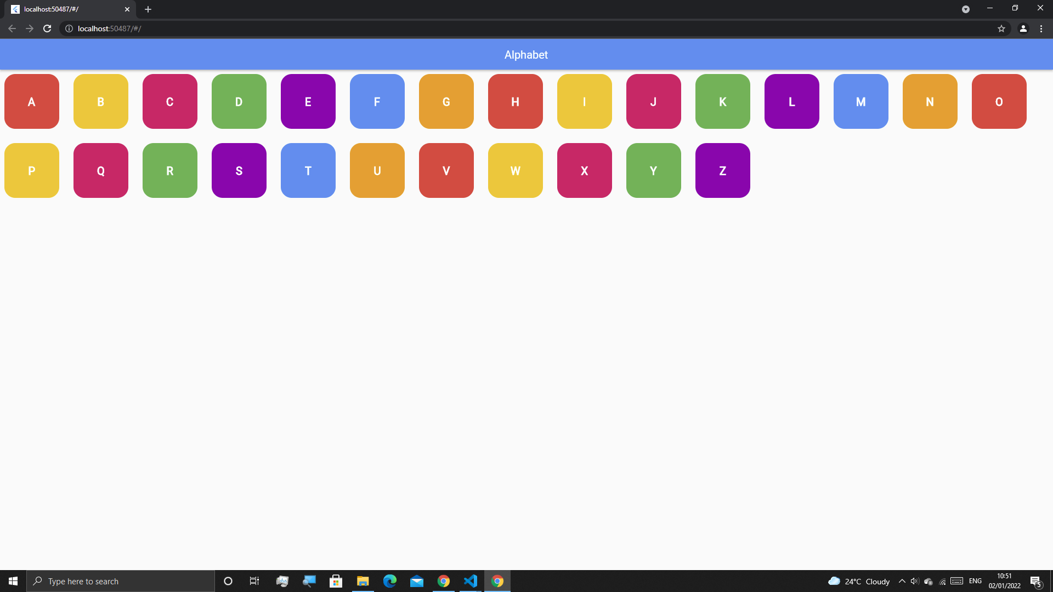Screen dimensions: 1053x592
Task: Open the Mail app from the taskbar
Action: (417, 581)
